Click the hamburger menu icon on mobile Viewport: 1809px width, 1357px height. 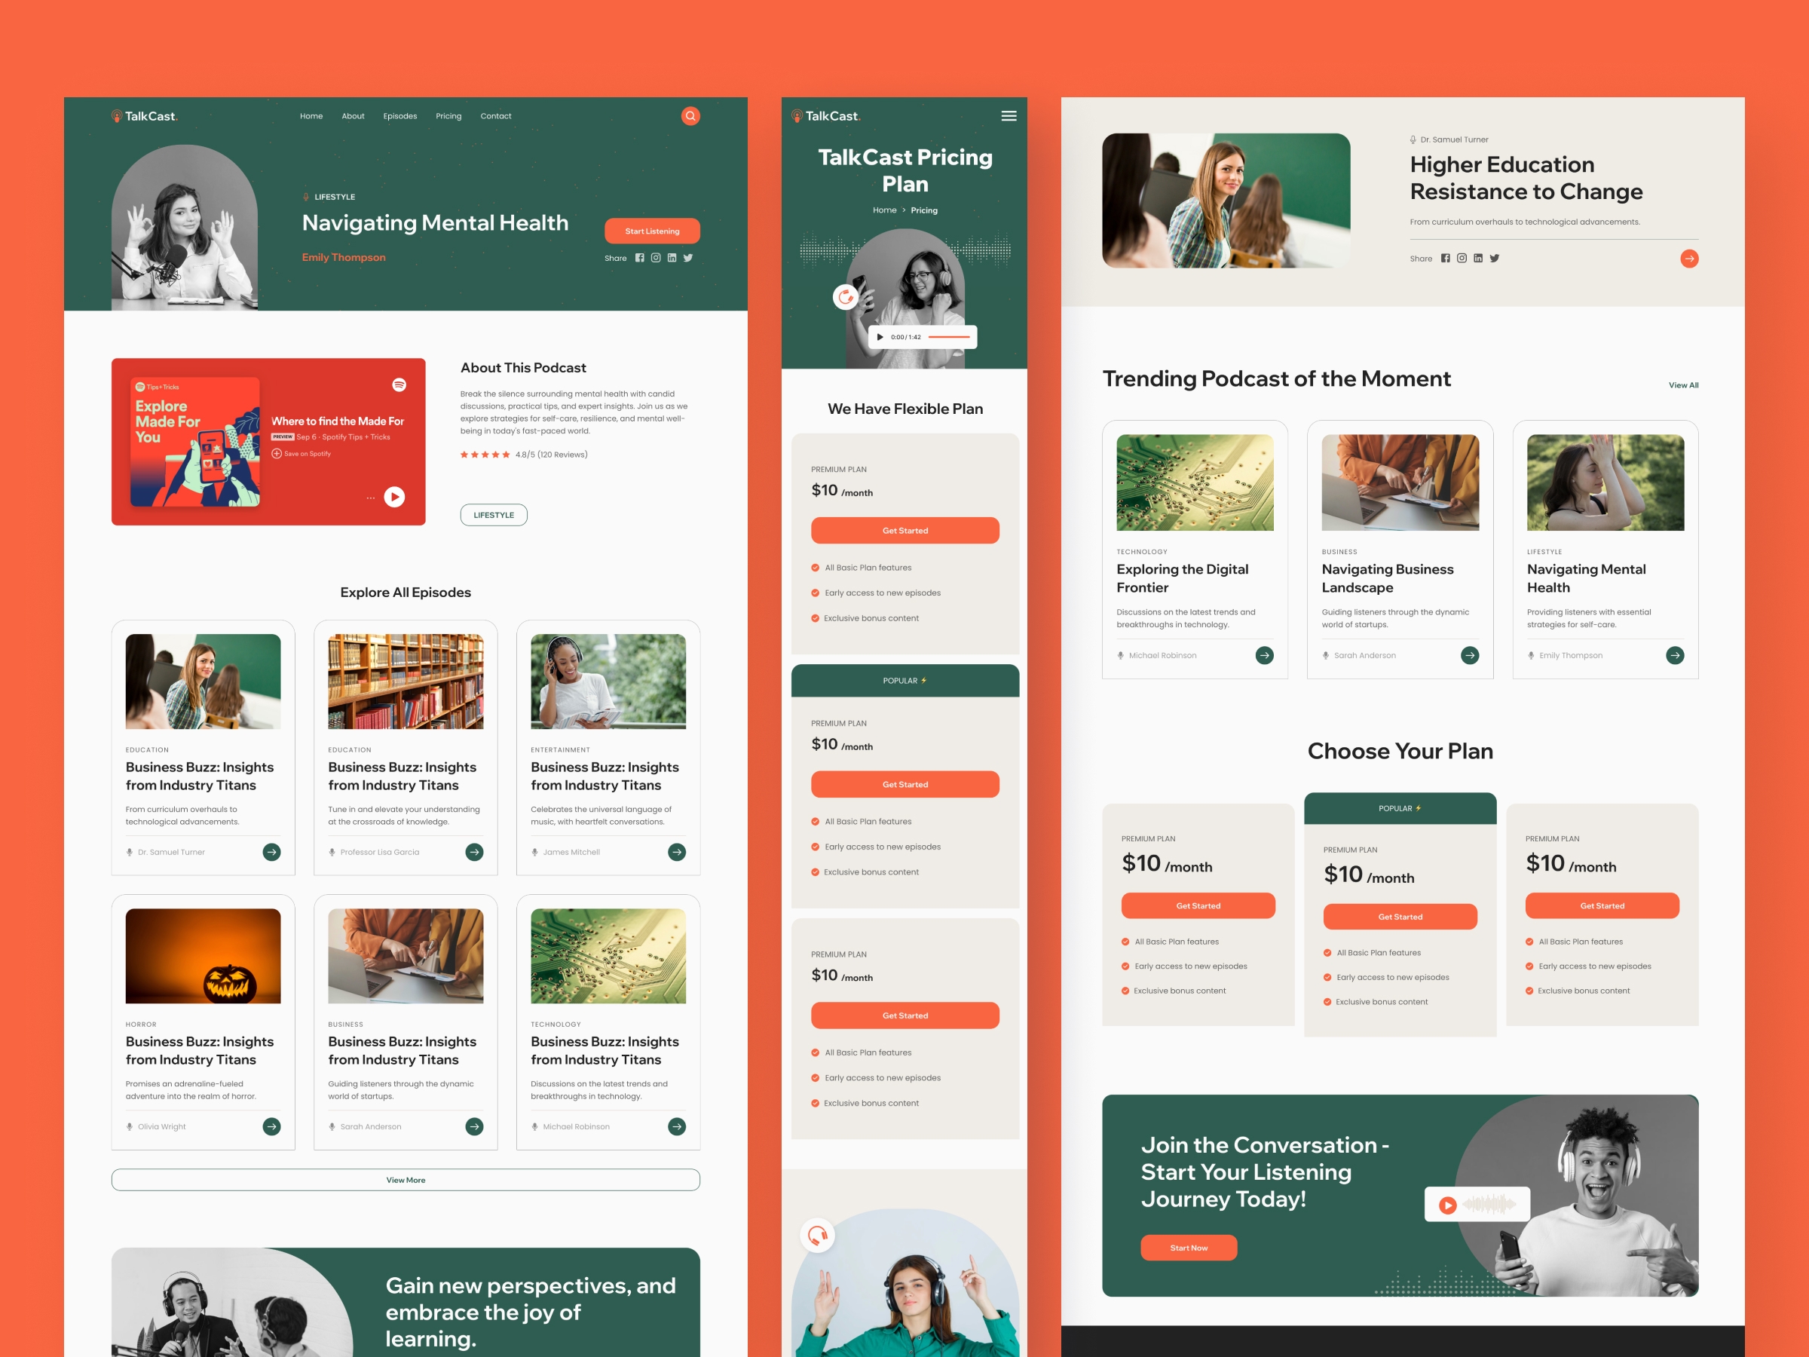pyautogui.click(x=1013, y=115)
